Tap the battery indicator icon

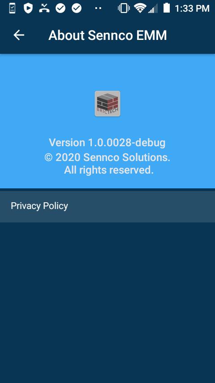167,8
